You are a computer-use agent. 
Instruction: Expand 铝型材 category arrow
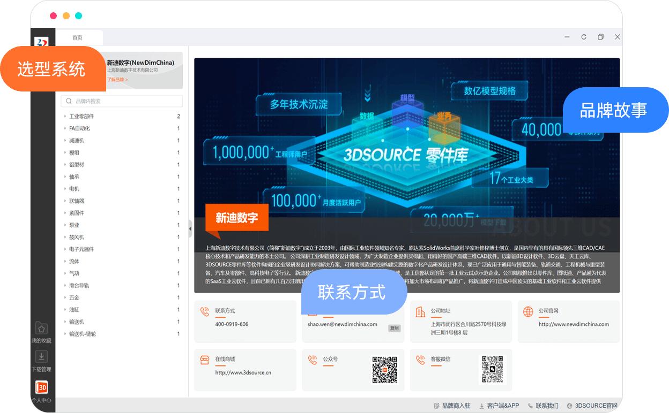[65, 165]
